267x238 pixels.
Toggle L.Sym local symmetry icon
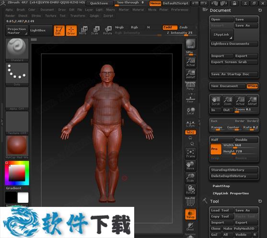(191, 124)
